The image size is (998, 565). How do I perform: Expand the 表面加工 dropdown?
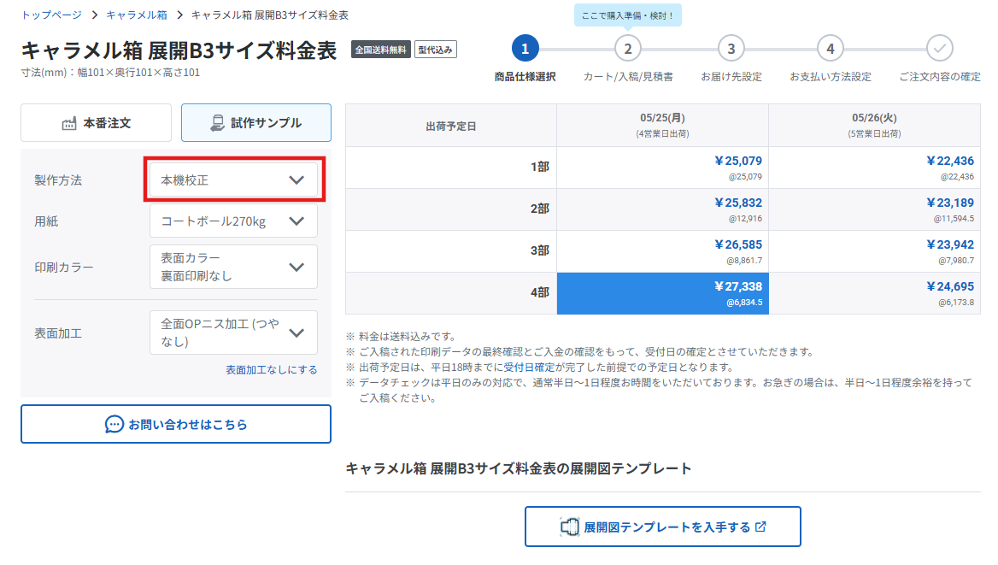coord(233,333)
